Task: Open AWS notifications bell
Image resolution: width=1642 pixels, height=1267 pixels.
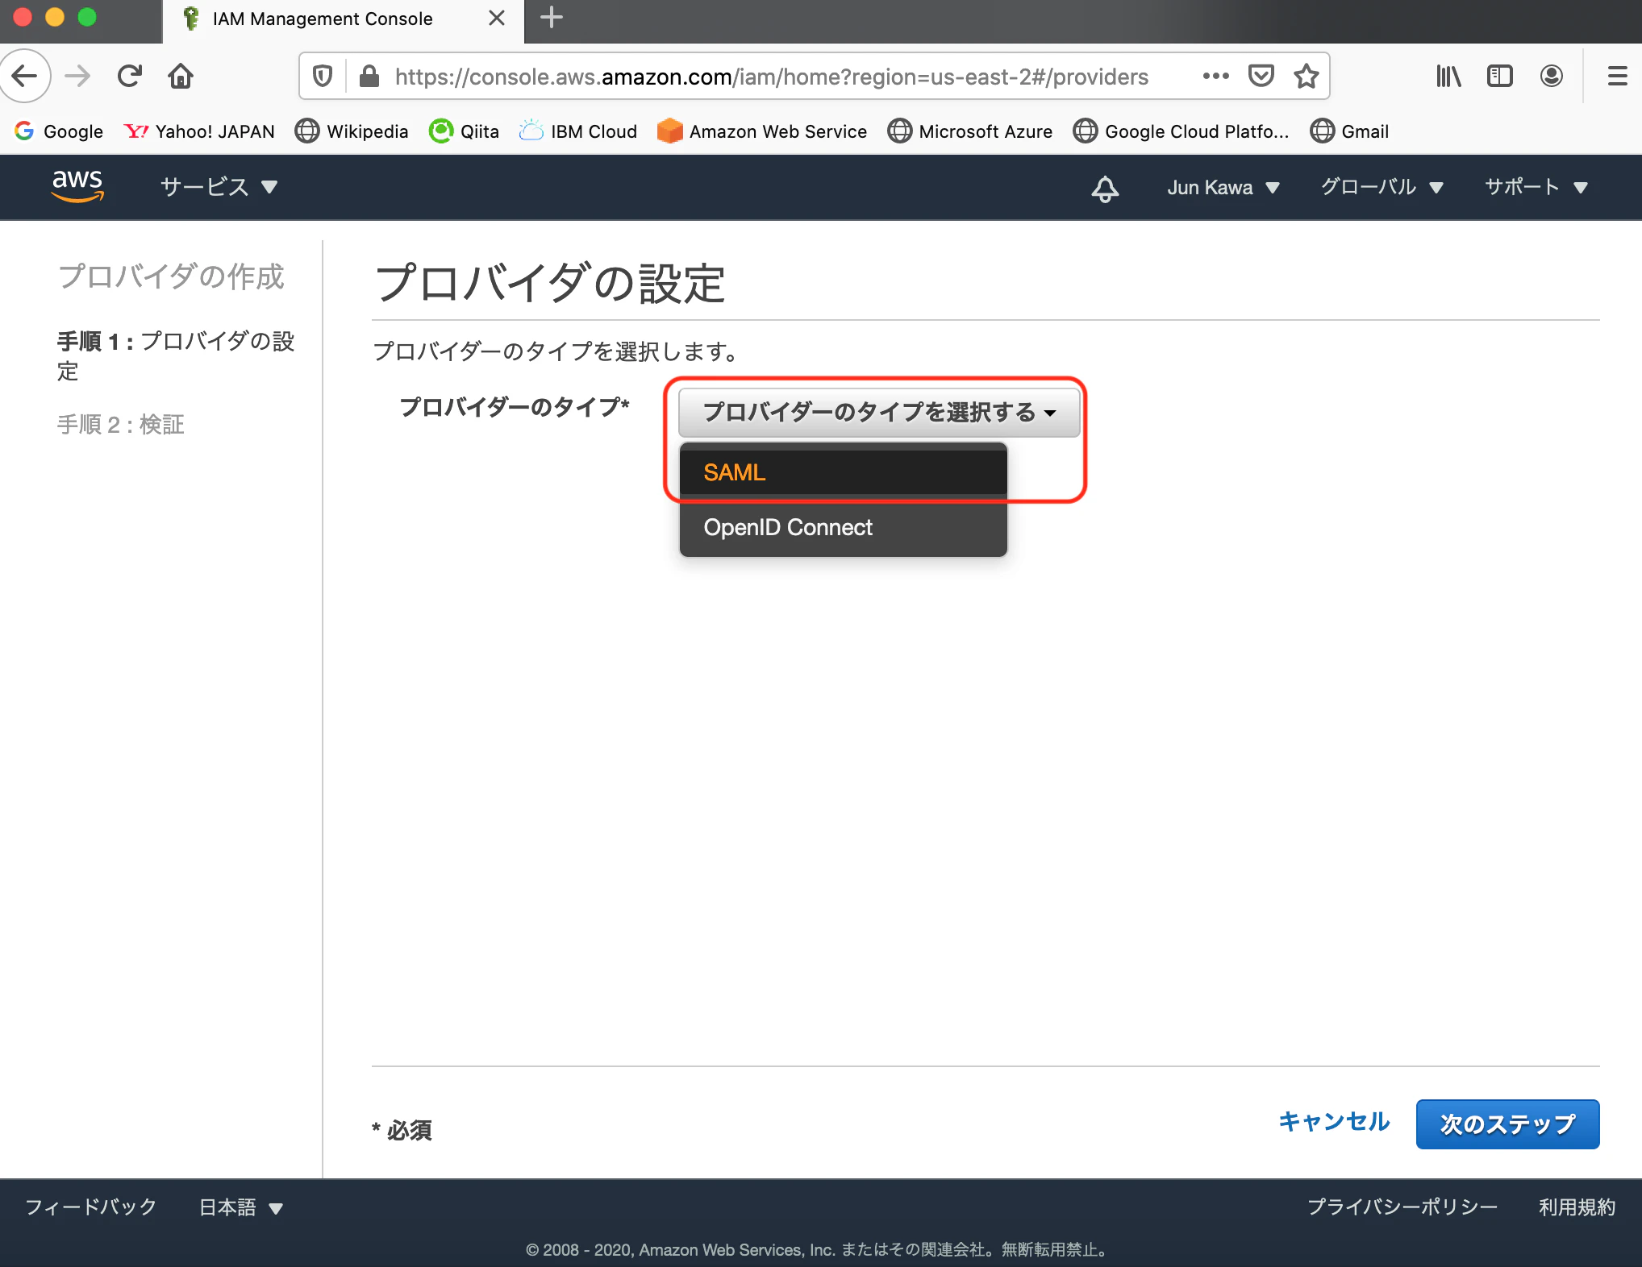Action: (x=1105, y=188)
